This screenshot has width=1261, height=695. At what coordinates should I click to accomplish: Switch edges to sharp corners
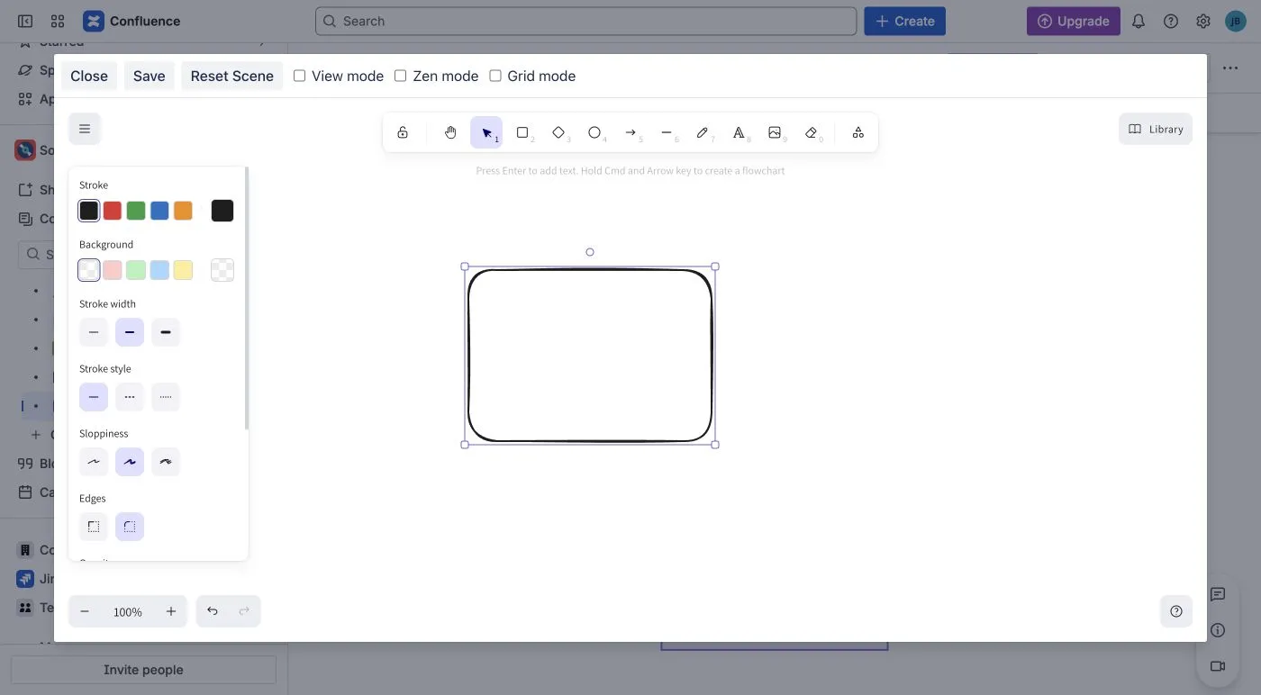pyautogui.click(x=94, y=527)
